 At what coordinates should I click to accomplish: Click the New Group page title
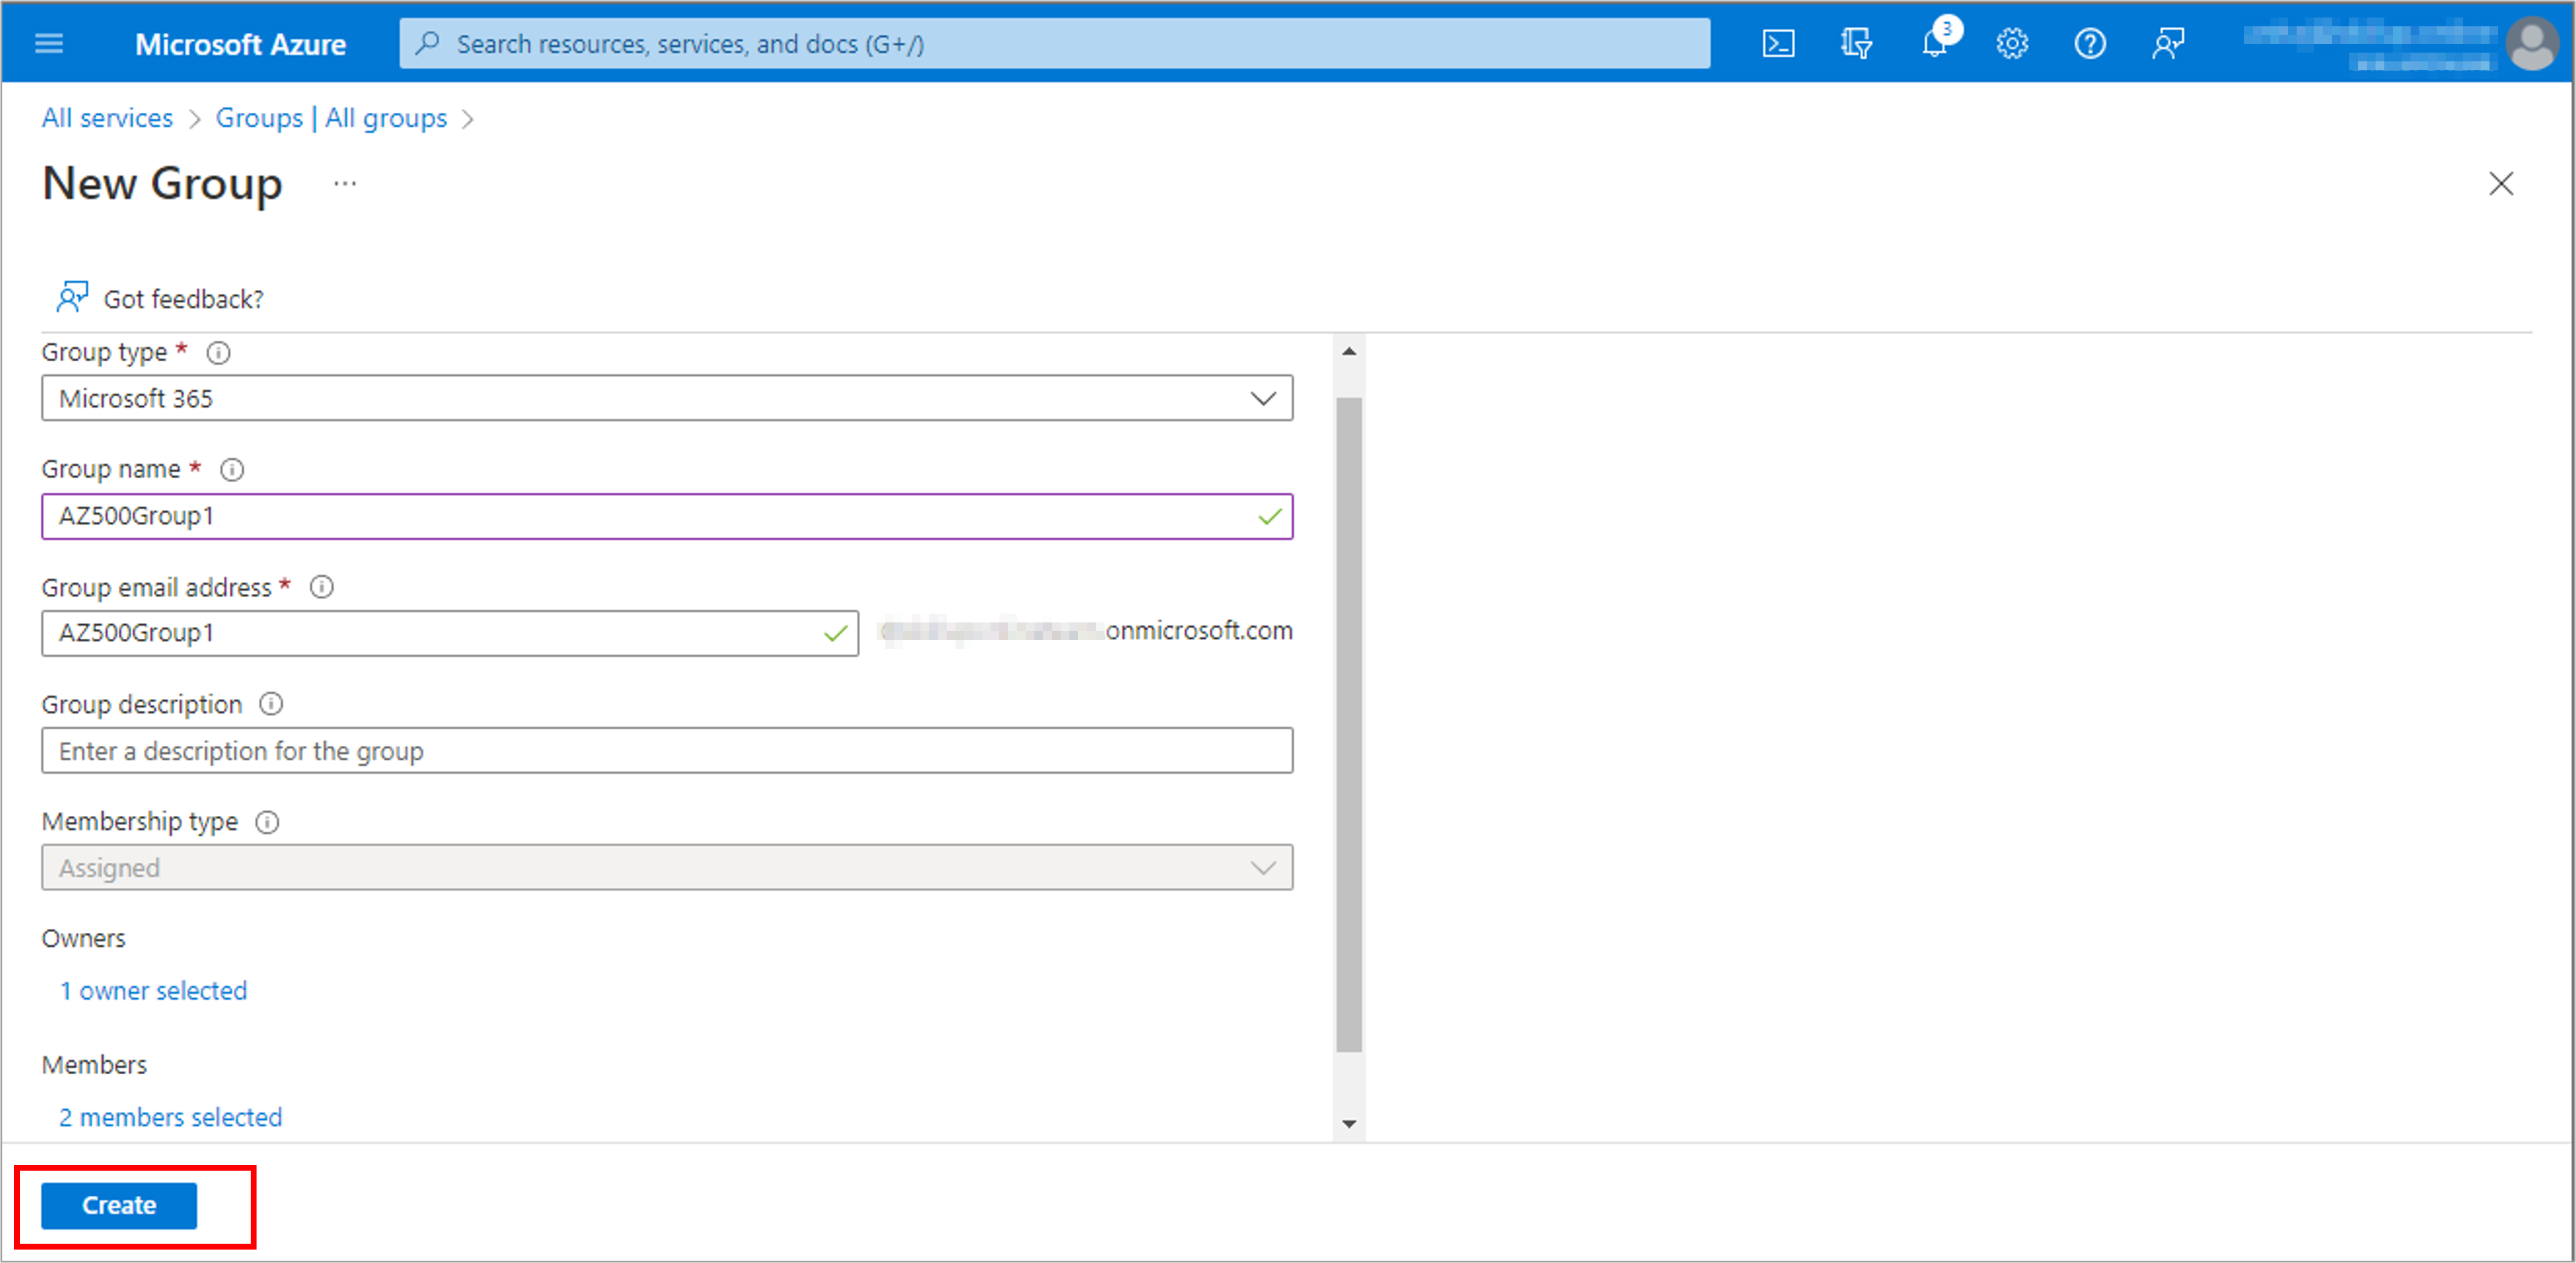[x=162, y=184]
